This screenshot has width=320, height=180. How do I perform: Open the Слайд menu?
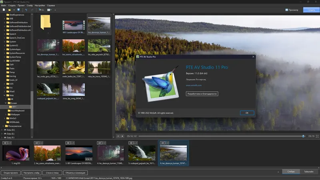tap(30, 6)
